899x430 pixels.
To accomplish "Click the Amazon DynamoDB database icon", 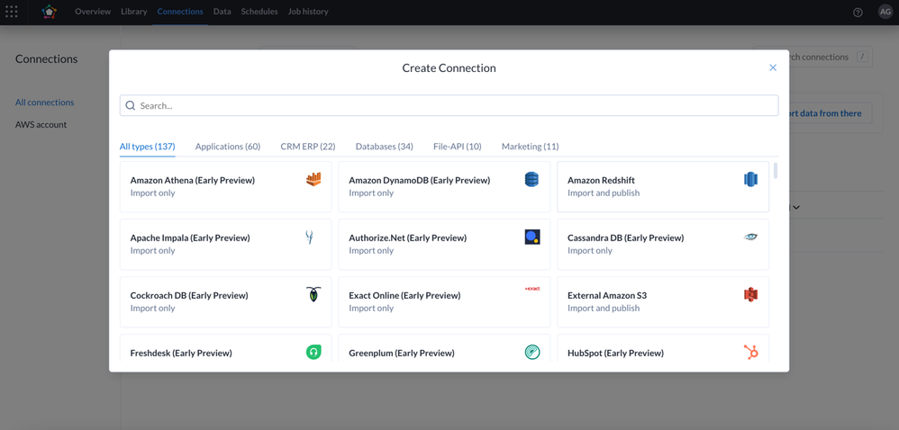I will click(531, 179).
